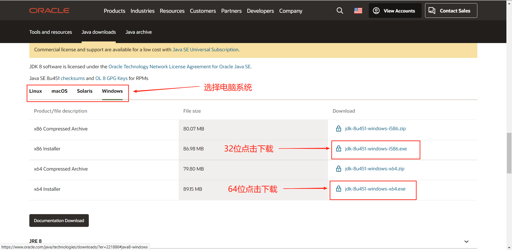512x250 pixels.
Task: Click the scrollbar down arrow
Action: pos(509,247)
